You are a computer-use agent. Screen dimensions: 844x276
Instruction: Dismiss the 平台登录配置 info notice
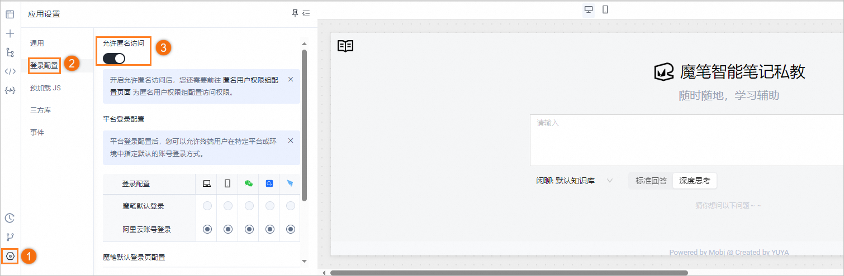tap(290, 141)
